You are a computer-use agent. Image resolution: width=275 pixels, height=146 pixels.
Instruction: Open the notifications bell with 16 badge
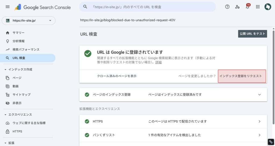[x=247, y=6]
